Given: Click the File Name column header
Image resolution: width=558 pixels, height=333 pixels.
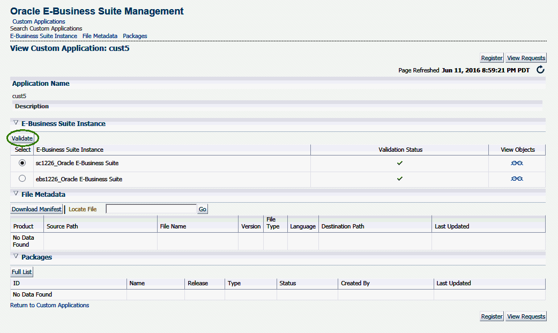Looking at the screenshot, I should [173, 226].
